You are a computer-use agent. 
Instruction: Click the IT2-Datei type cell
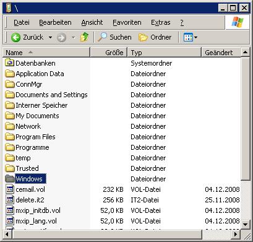145,200
